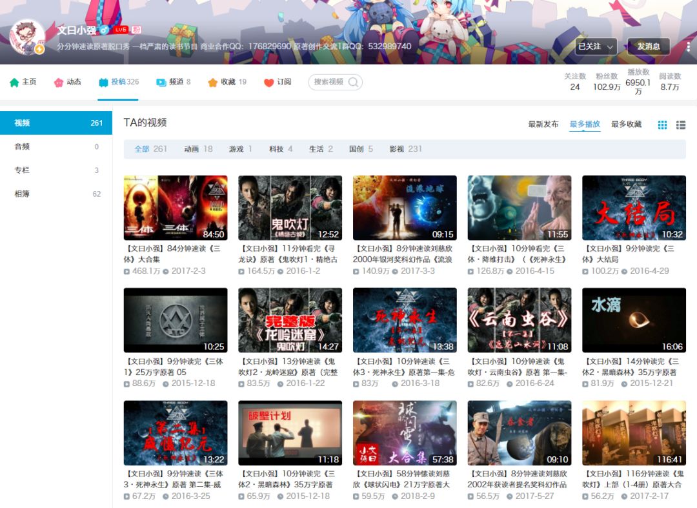Click the verification badge beside 文曰小强
Viewport: 697px width, 508px height.
[x=104, y=30]
